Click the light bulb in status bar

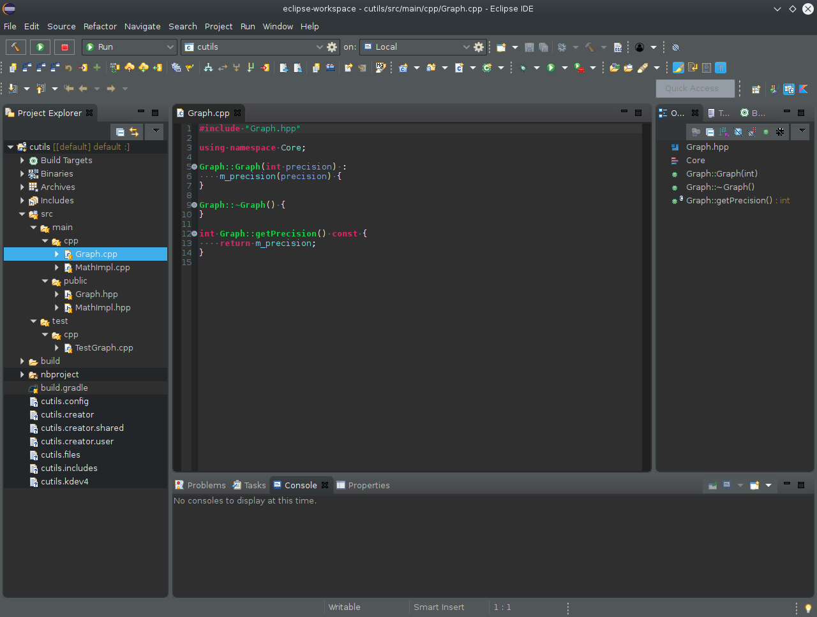click(x=808, y=608)
